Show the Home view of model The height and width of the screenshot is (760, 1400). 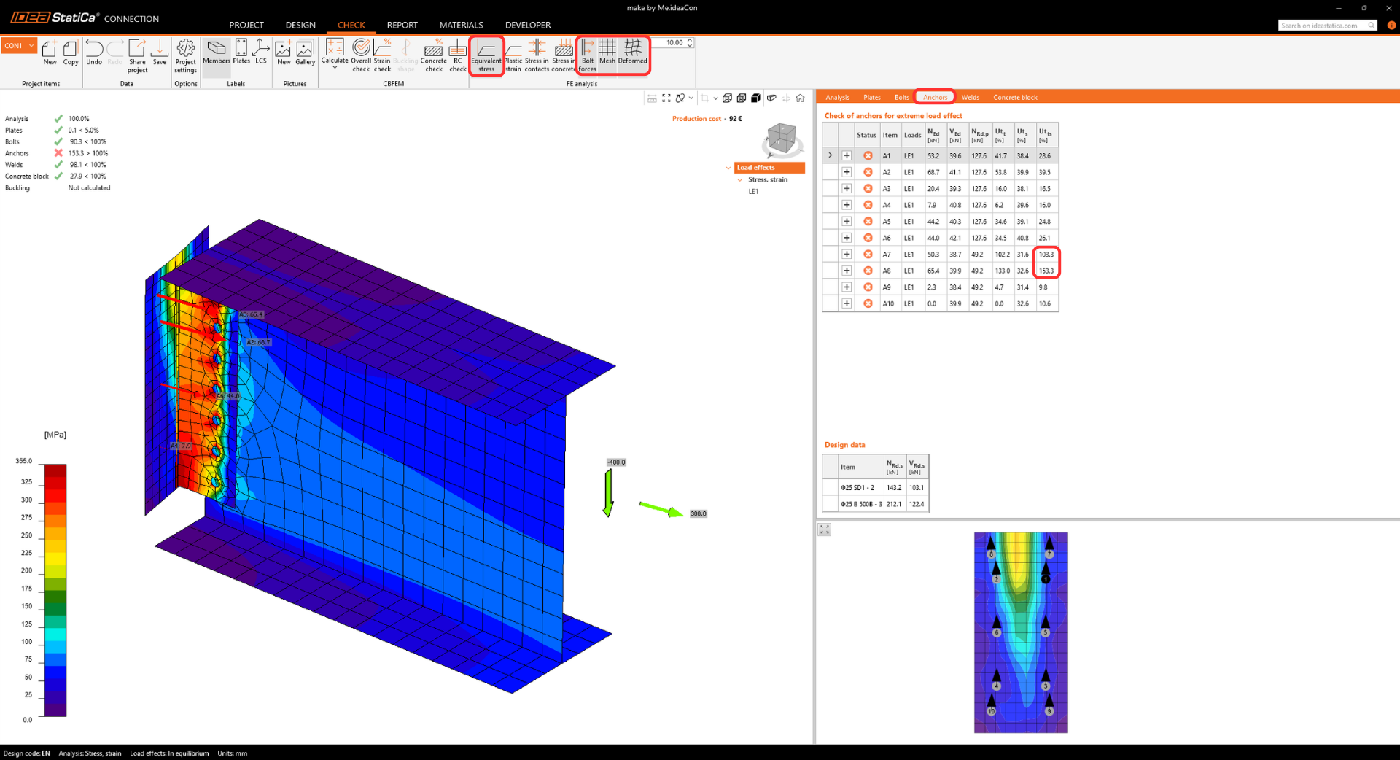801,98
